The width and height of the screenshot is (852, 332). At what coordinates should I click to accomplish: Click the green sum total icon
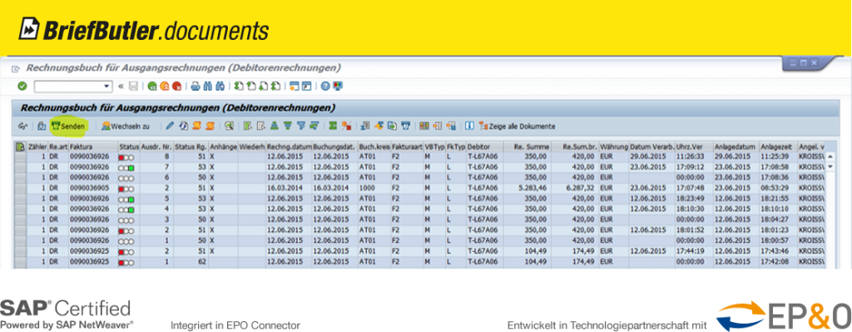pos(333,126)
